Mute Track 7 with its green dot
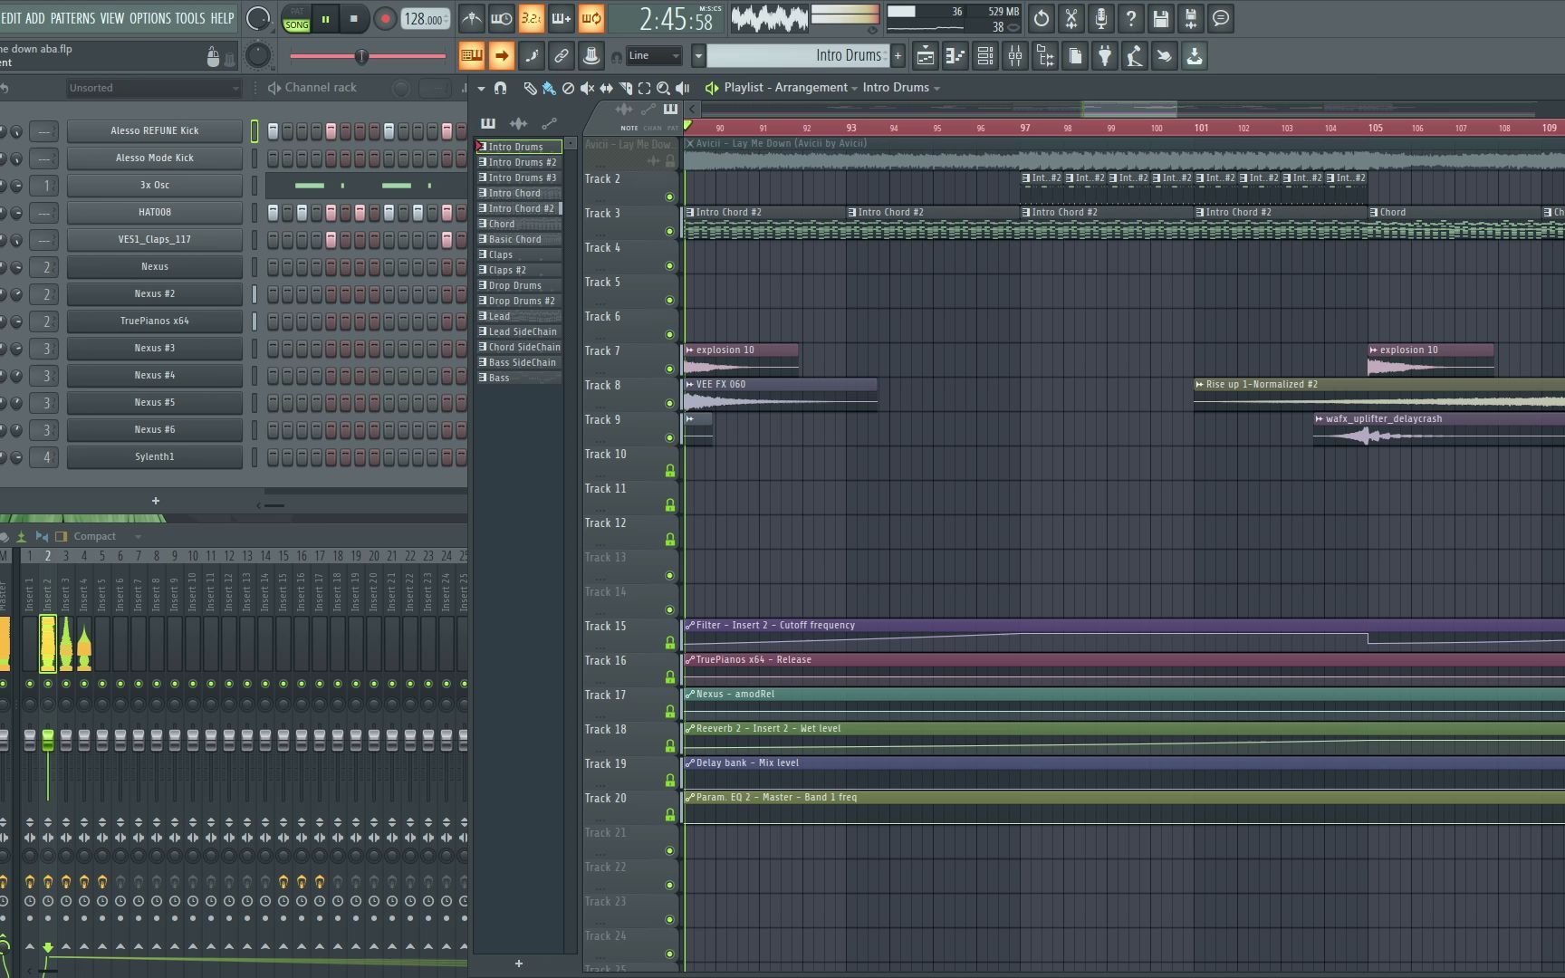Image resolution: width=1565 pixels, height=978 pixels. (x=669, y=369)
